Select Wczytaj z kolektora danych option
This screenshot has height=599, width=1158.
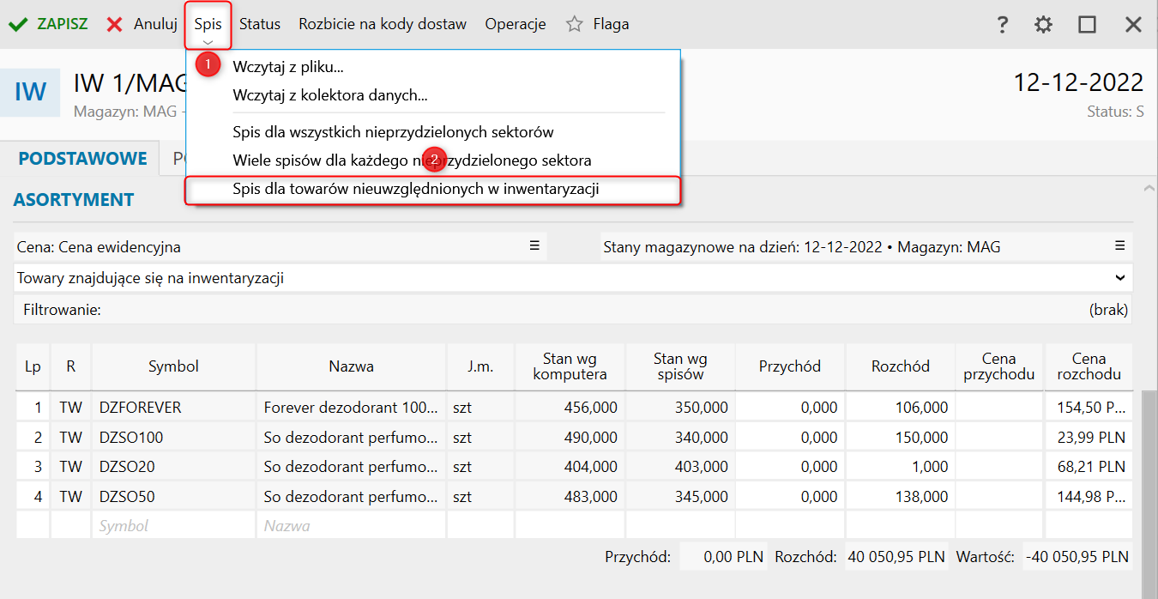tap(330, 95)
